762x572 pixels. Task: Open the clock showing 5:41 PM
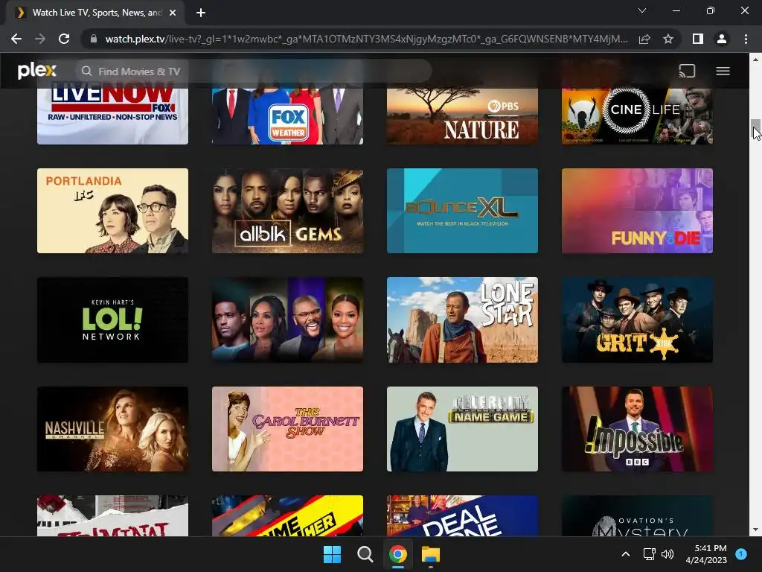706,554
